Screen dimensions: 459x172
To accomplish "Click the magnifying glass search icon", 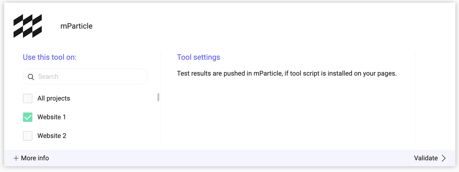I will click(31, 77).
